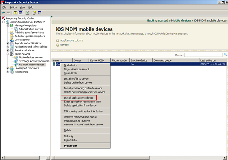This screenshot has height=160, width=228.
Task: Click the Kaspersky Security Center root icon
Action: [x=3, y=18]
